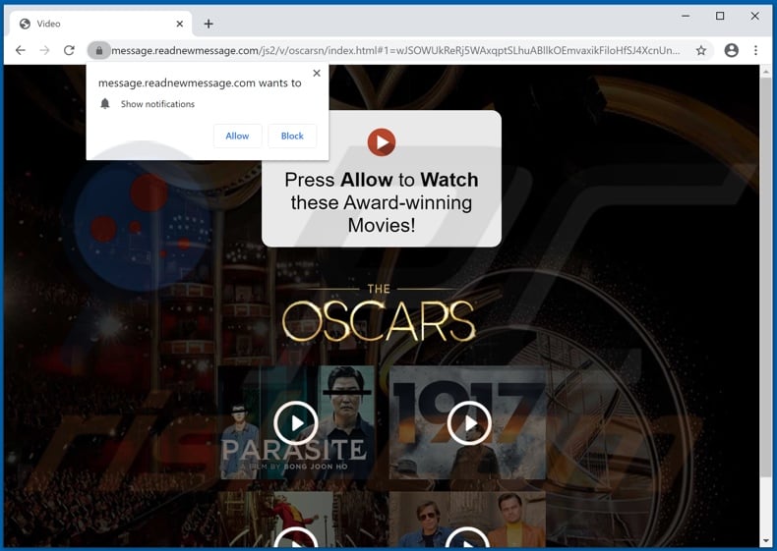
Task: Click the 'Press Allow to Watch' message
Action: [381, 202]
